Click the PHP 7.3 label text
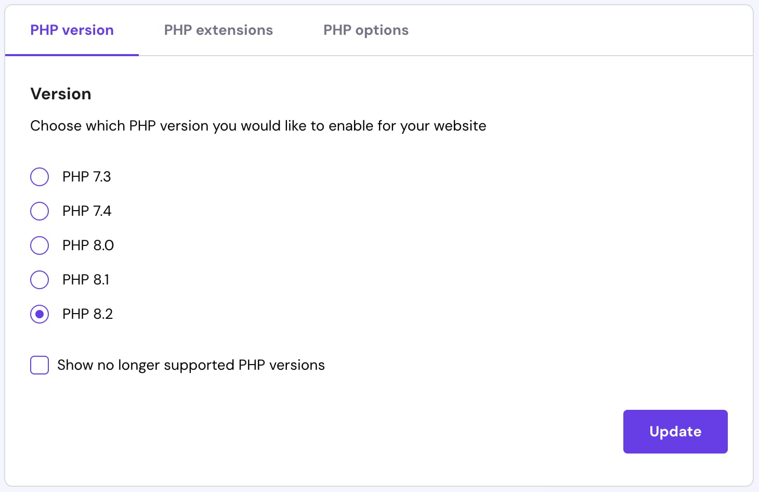 point(87,176)
